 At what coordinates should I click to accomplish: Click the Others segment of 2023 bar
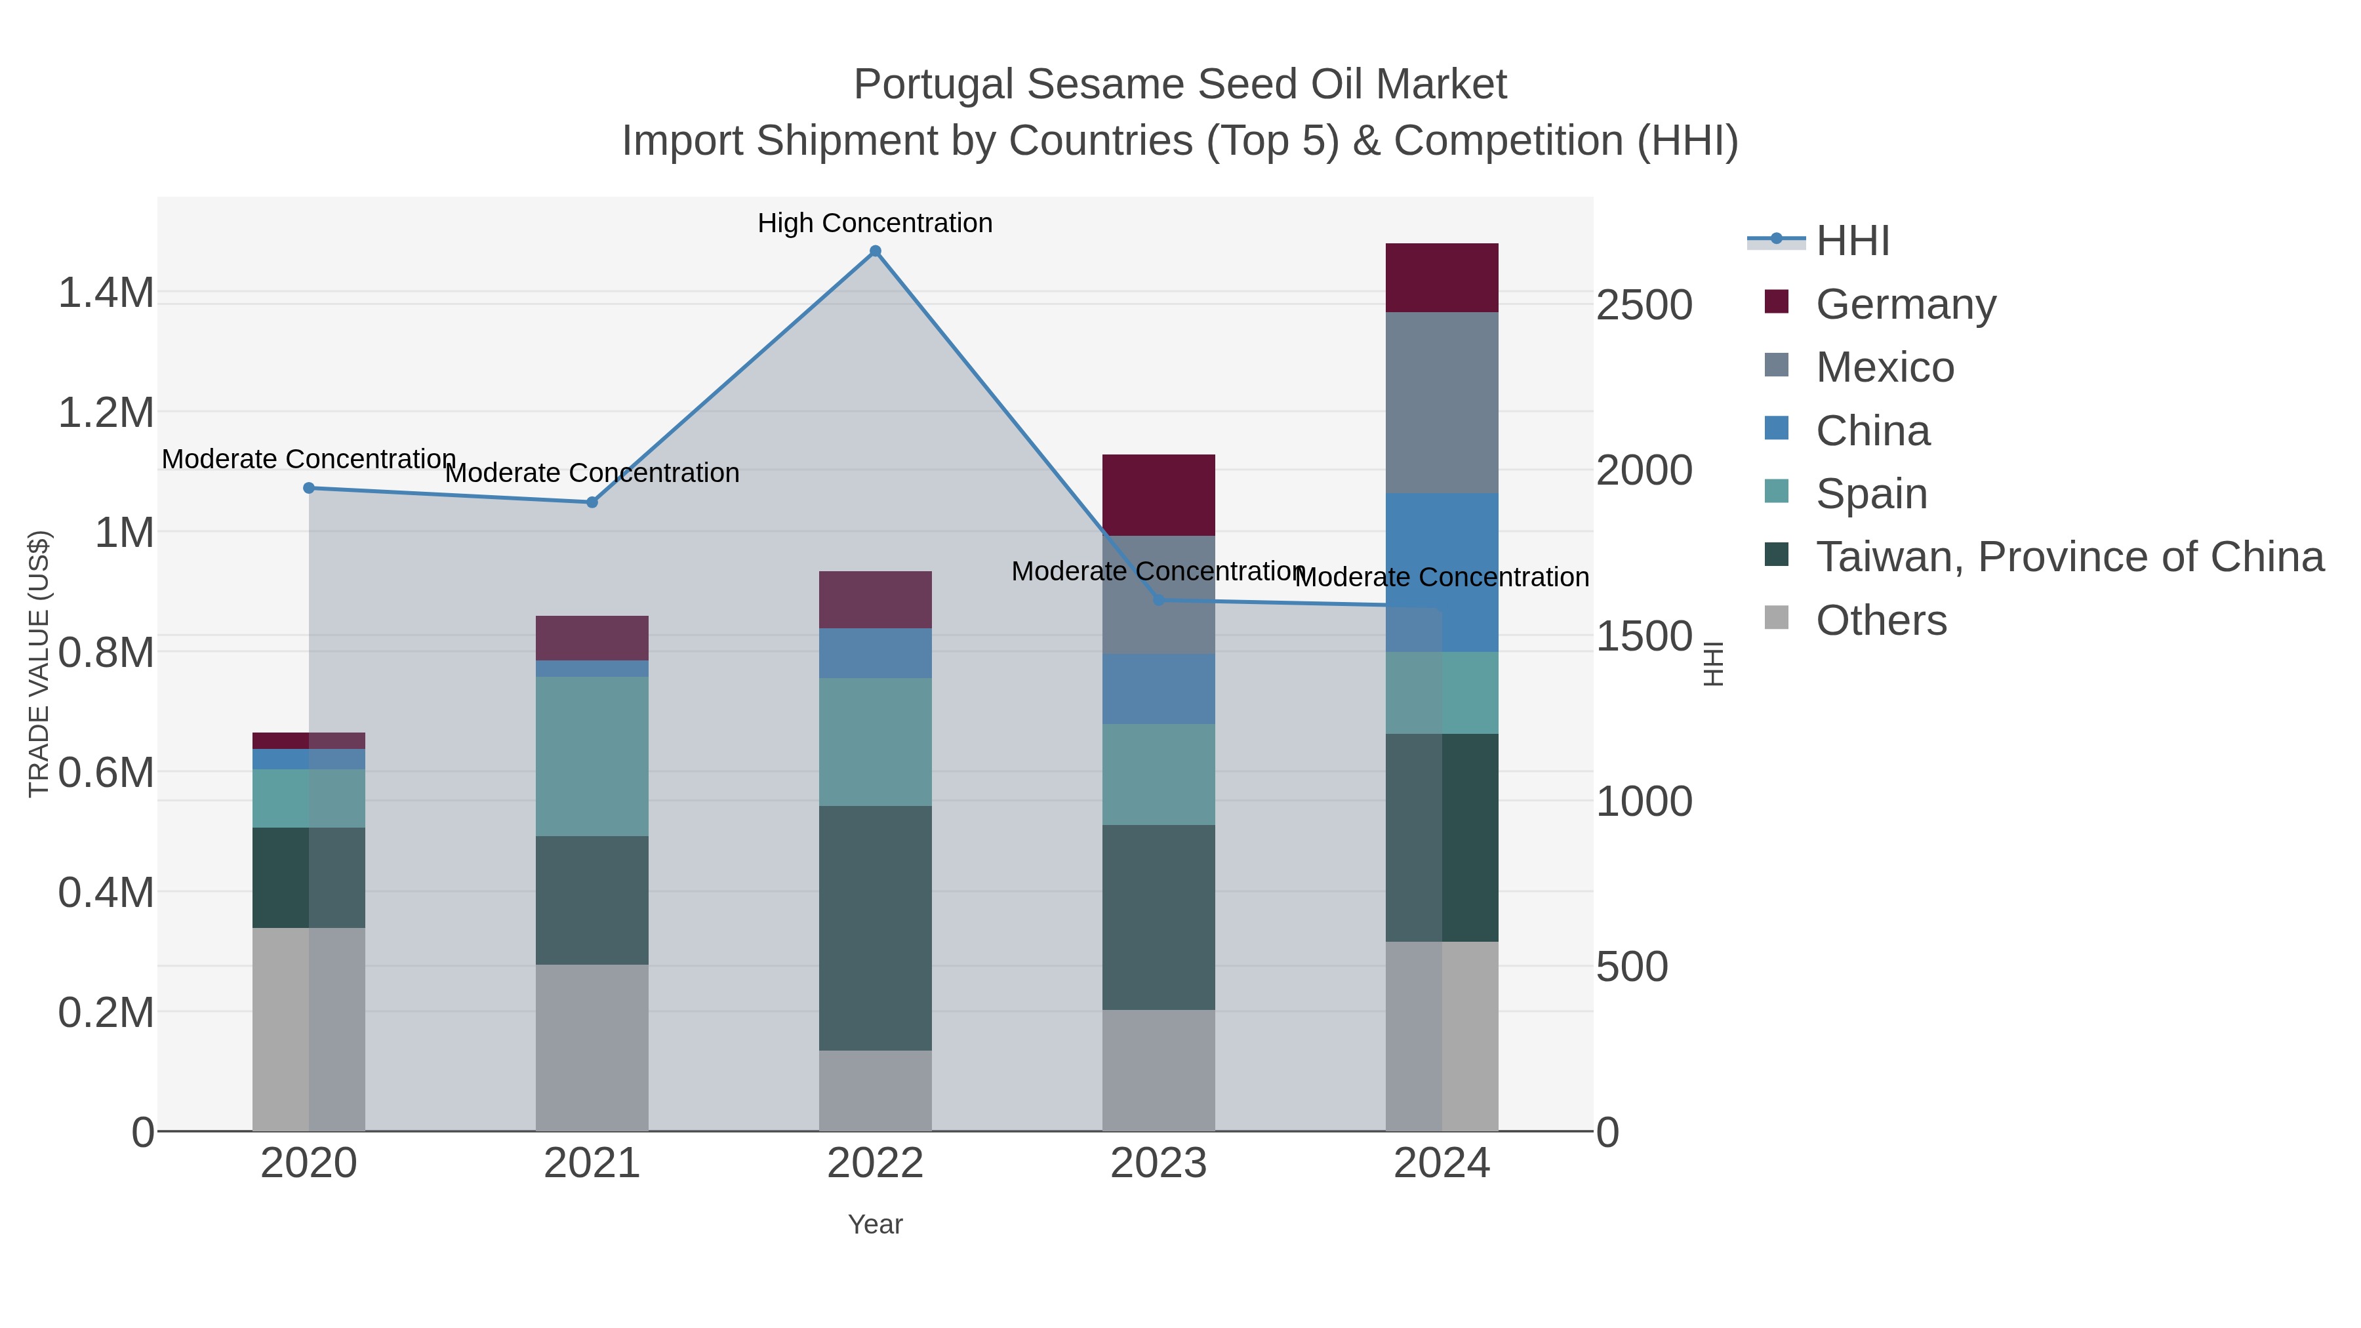[x=1158, y=1070]
